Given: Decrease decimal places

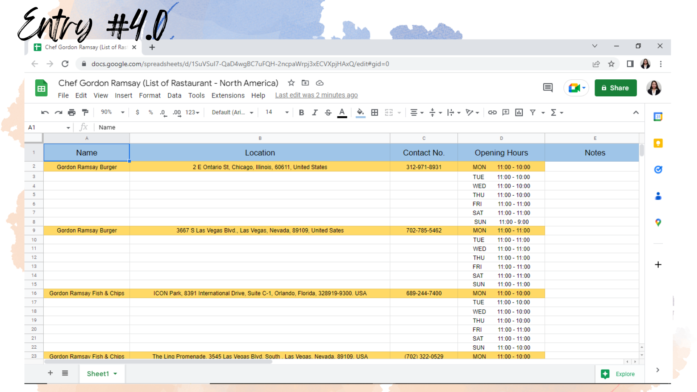Looking at the screenshot, I should (x=163, y=112).
